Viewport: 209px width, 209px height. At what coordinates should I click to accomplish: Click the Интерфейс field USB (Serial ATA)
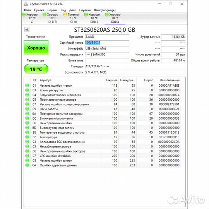(x=107, y=48)
